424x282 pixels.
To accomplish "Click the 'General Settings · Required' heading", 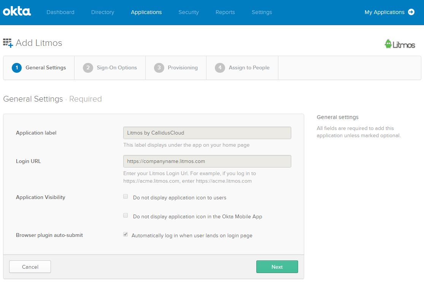I will point(52,99).
